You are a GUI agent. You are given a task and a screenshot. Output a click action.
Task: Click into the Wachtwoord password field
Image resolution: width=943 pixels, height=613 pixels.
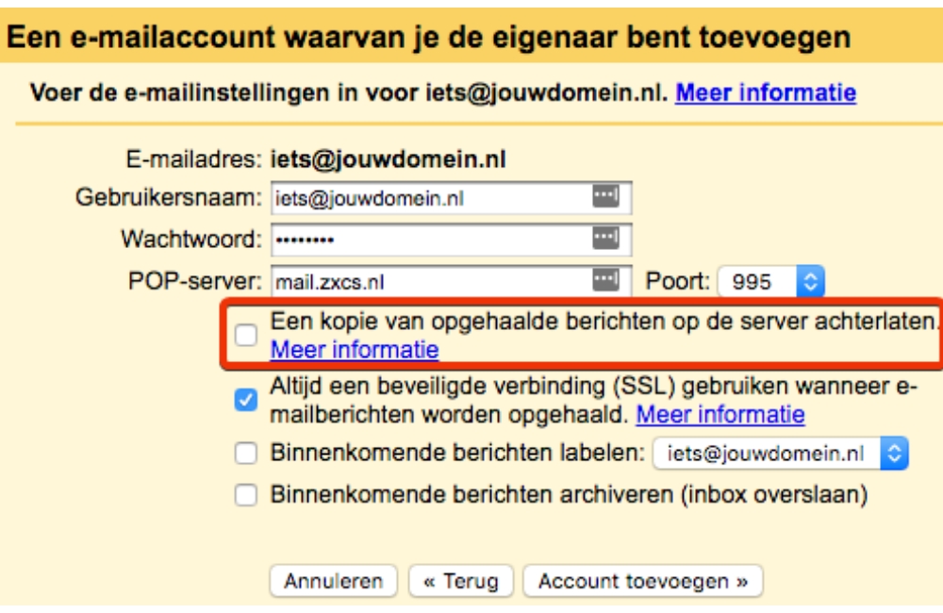click(429, 240)
